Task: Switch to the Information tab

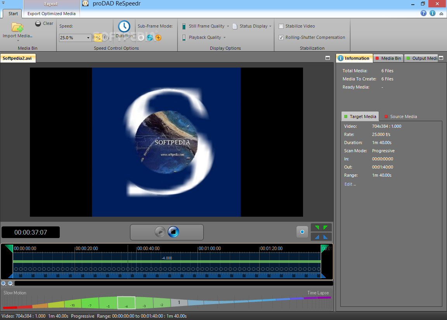Action: tap(354, 58)
